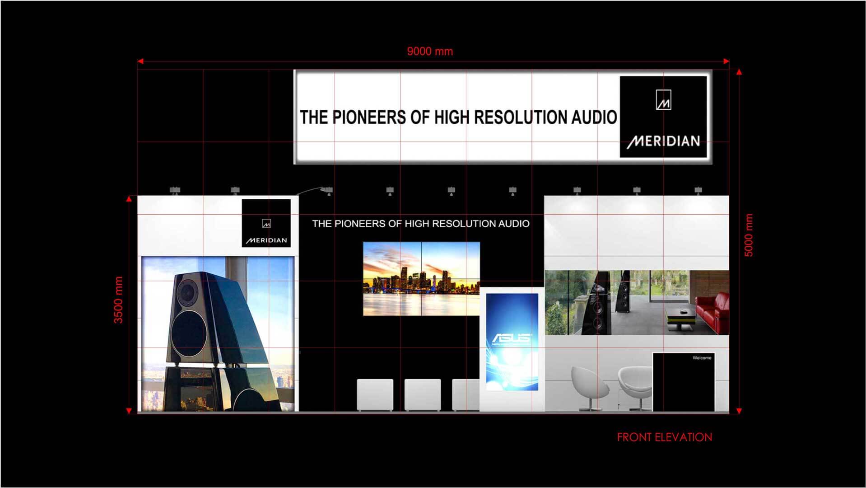This screenshot has height=488, width=866.
Task: Select the 5000 mm height label
Action: [749, 235]
